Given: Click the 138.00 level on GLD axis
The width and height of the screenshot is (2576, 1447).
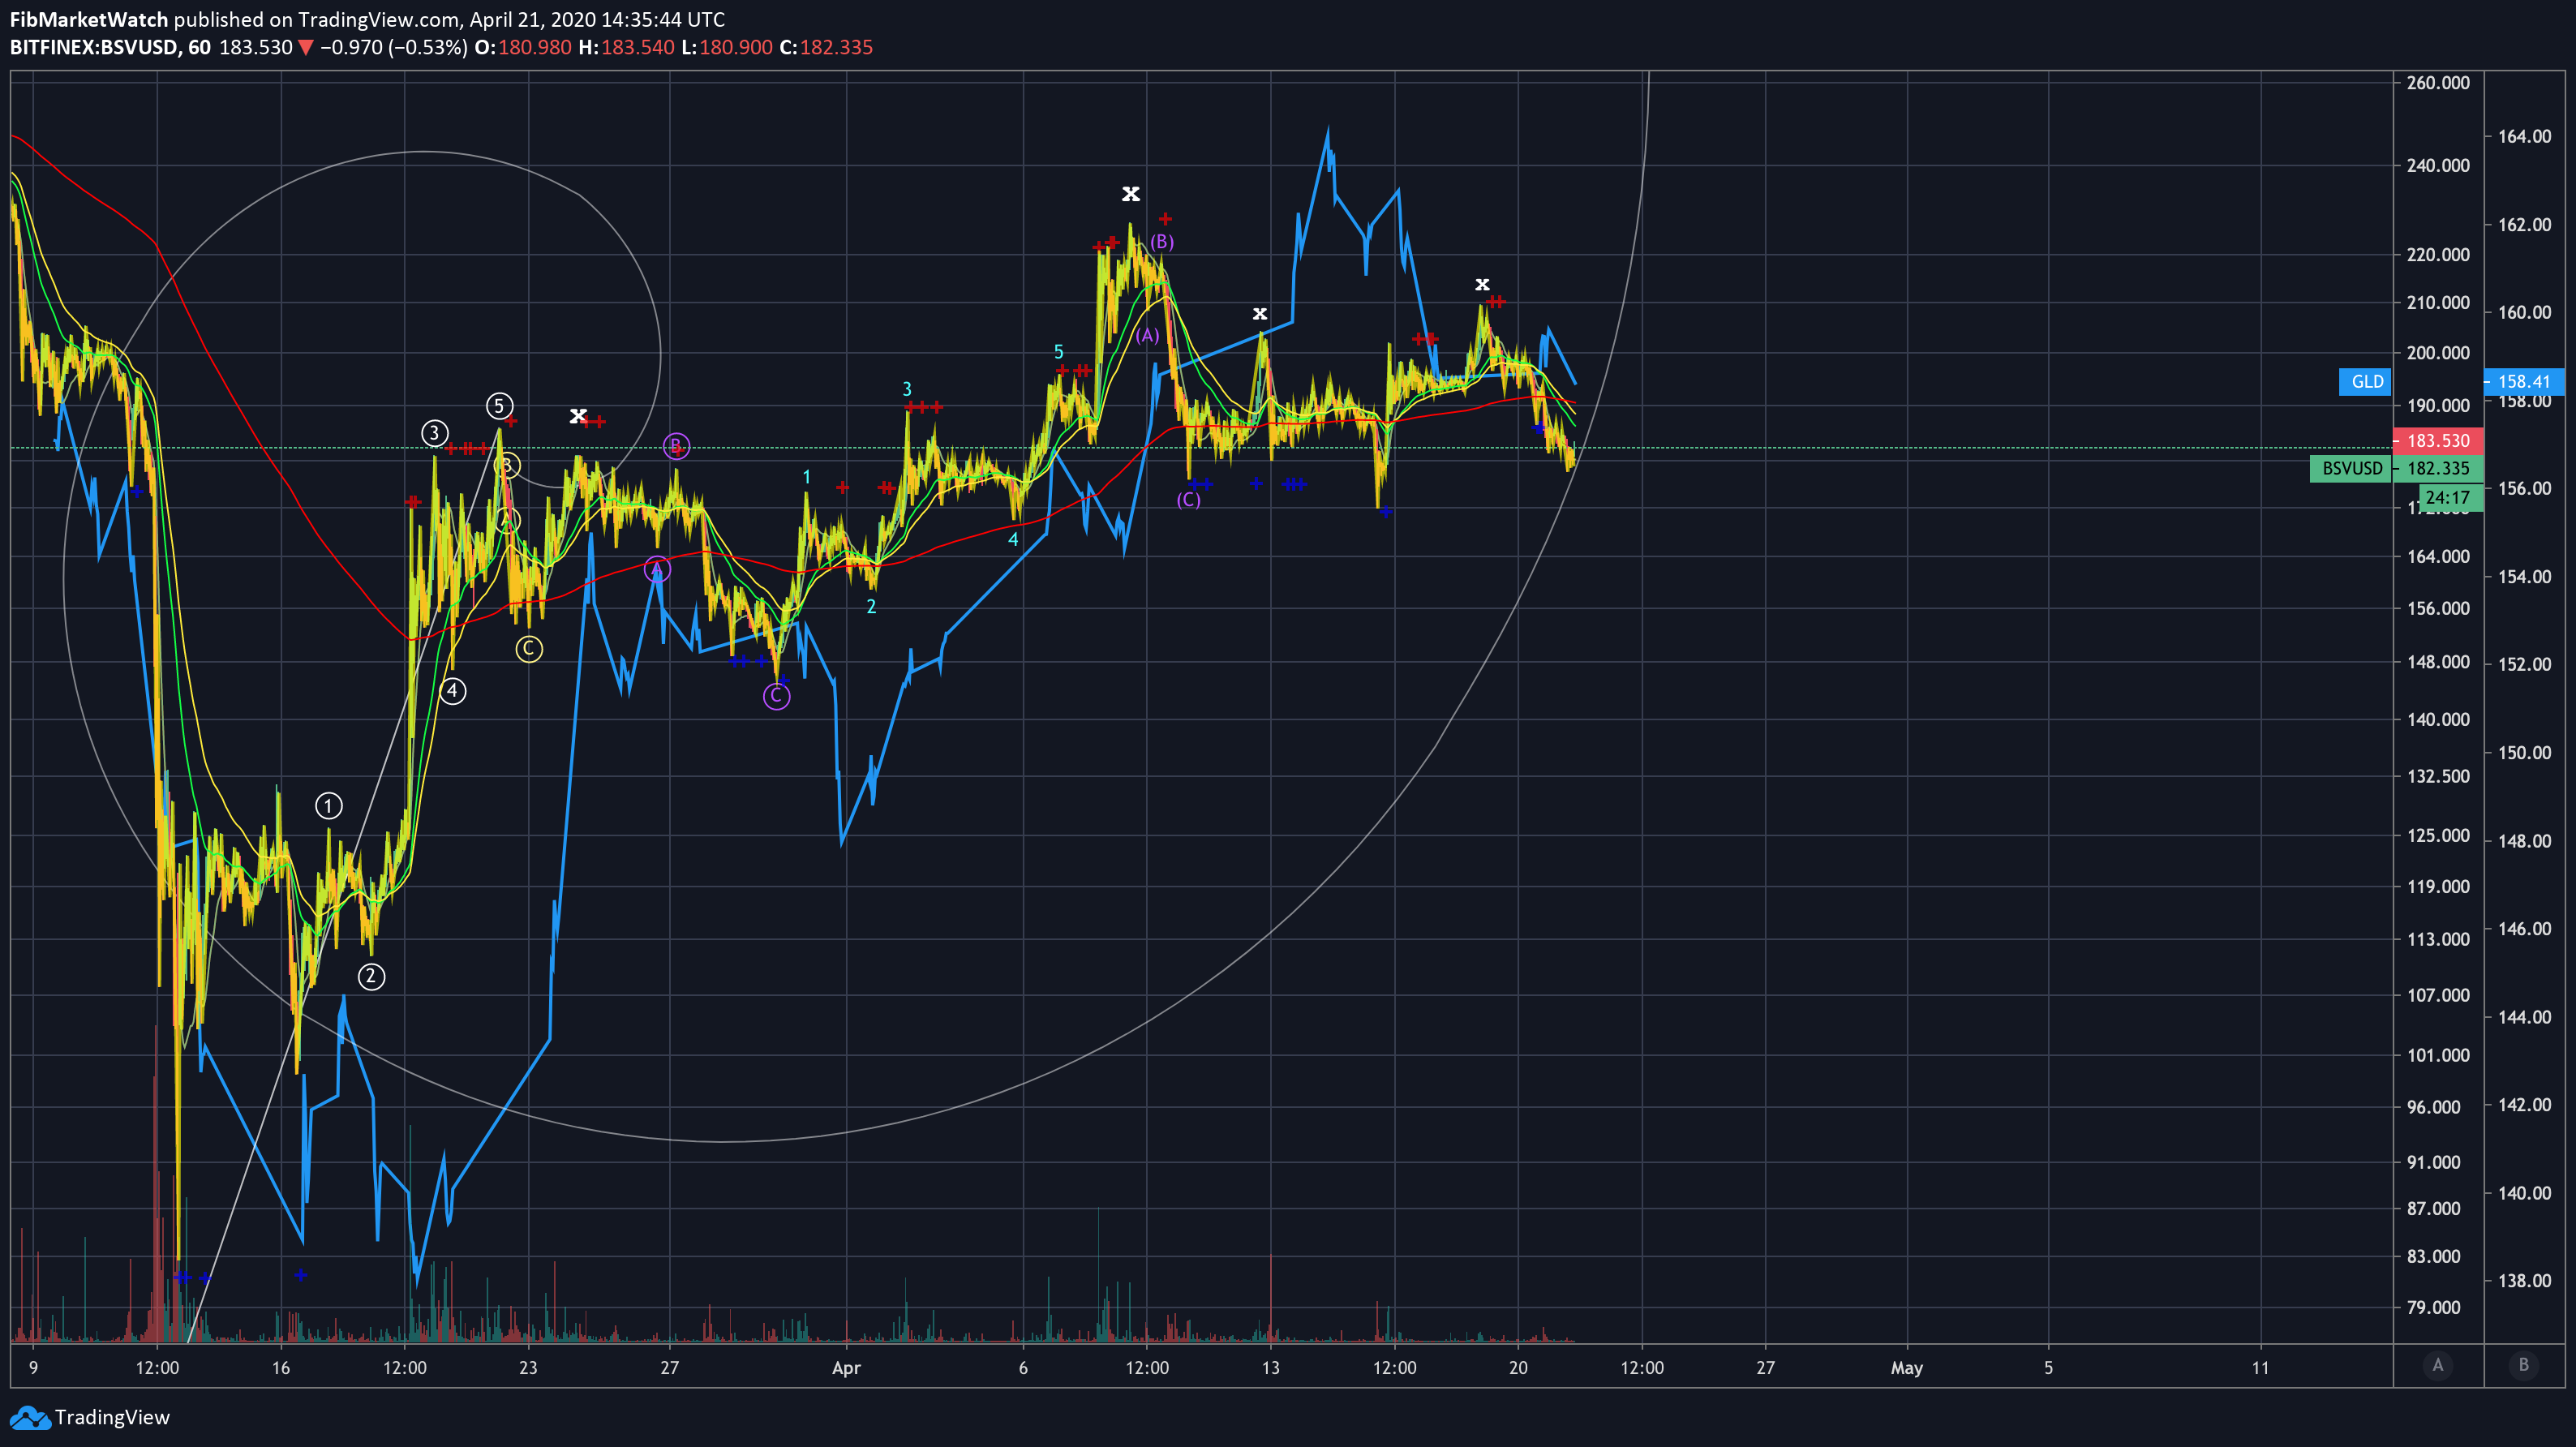Looking at the screenshot, I should point(2524,1280).
